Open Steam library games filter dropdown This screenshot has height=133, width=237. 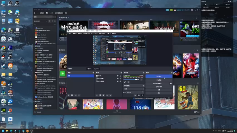click(41, 21)
